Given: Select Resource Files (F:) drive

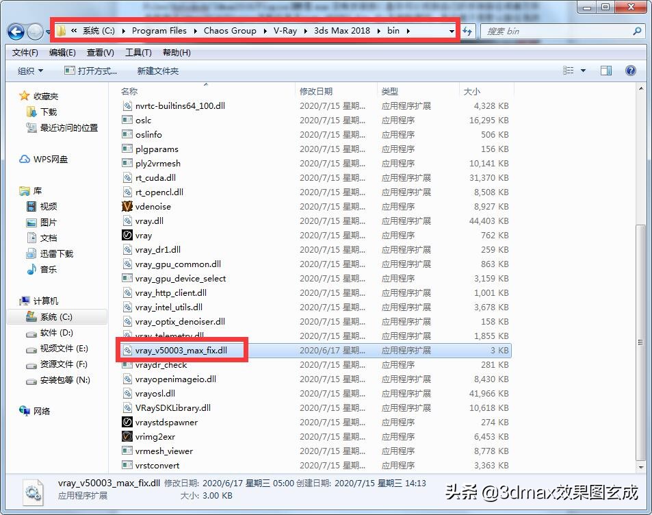Looking at the screenshot, I should (57, 364).
